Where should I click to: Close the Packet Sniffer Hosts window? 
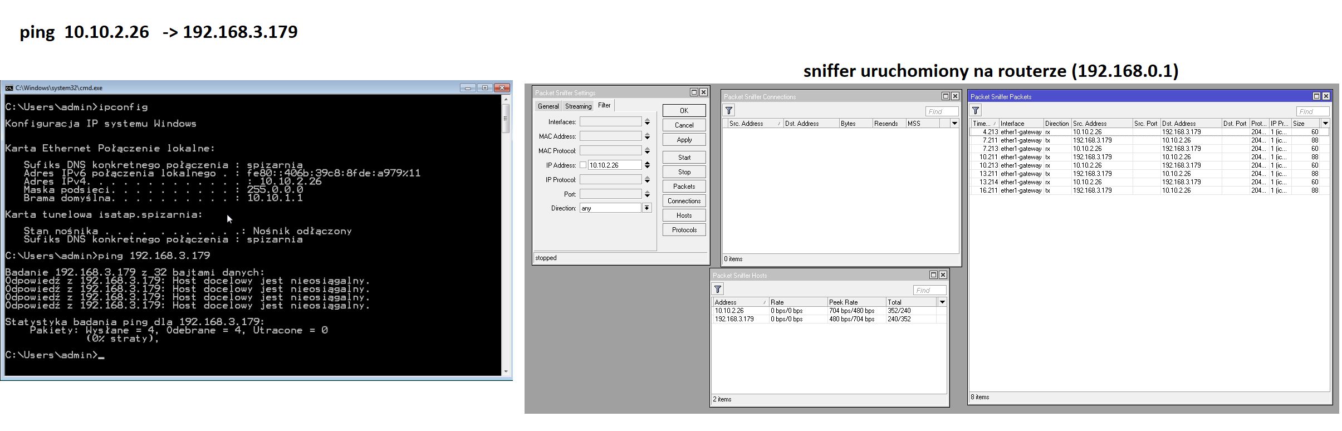pyautogui.click(x=943, y=275)
